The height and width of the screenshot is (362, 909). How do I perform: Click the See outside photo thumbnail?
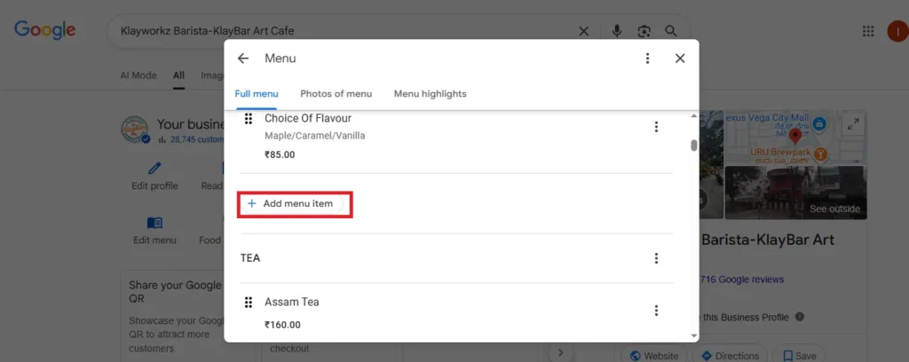796,193
